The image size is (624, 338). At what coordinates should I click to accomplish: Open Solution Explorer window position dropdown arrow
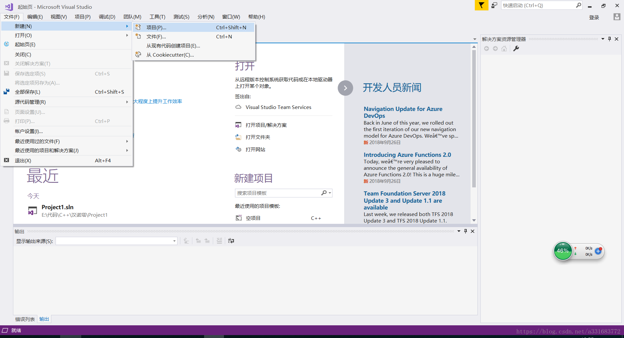point(603,39)
